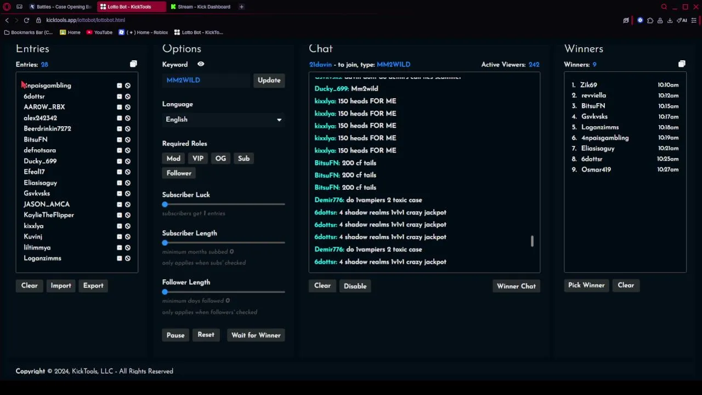This screenshot has height=395, width=702.
Task: Ban alex242342 using the ban icon
Action: click(128, 118)
